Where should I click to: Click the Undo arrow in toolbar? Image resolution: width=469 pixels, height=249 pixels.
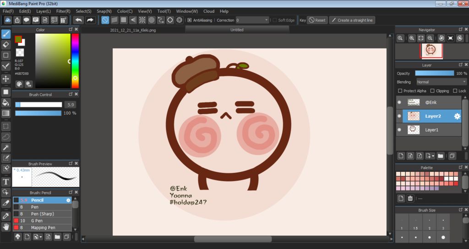point(79,20)
